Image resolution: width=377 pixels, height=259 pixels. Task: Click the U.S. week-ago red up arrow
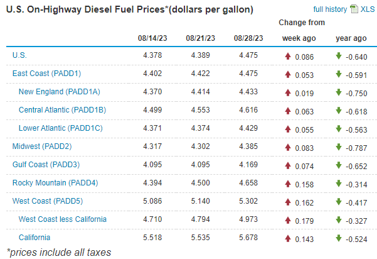pos(288,55)
